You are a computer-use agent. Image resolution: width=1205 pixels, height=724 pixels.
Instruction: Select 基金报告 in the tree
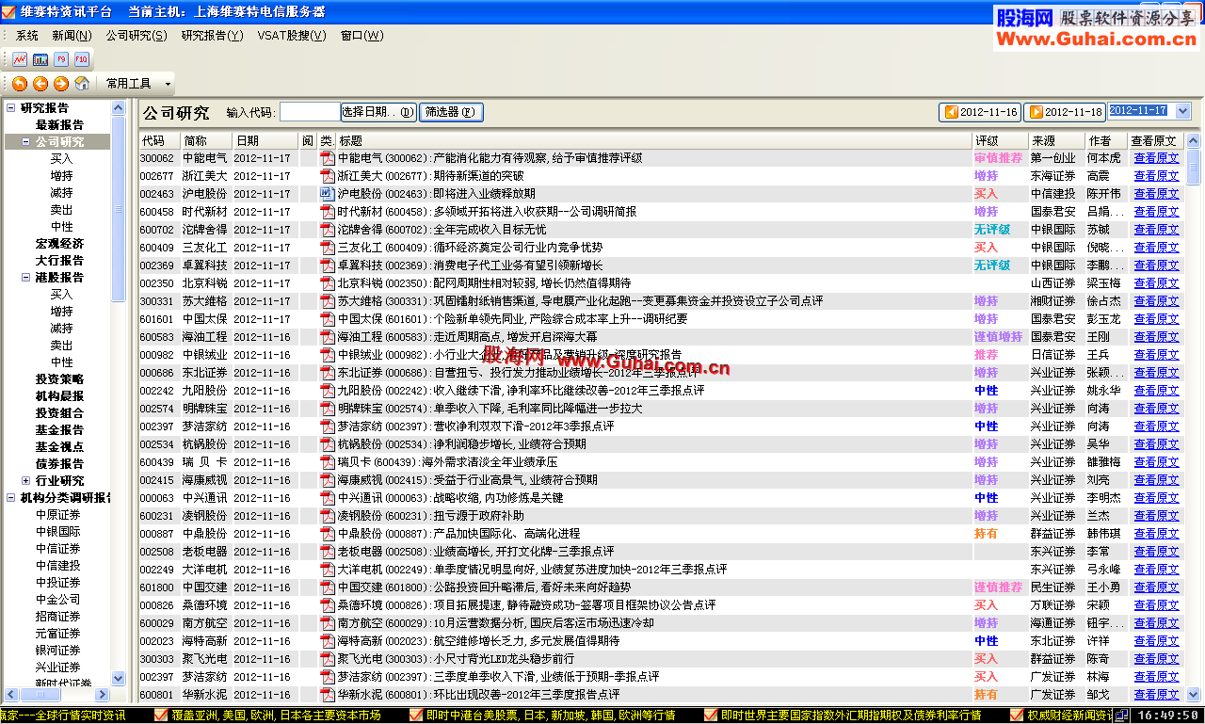pyautogui.click(x=59, y=430)
